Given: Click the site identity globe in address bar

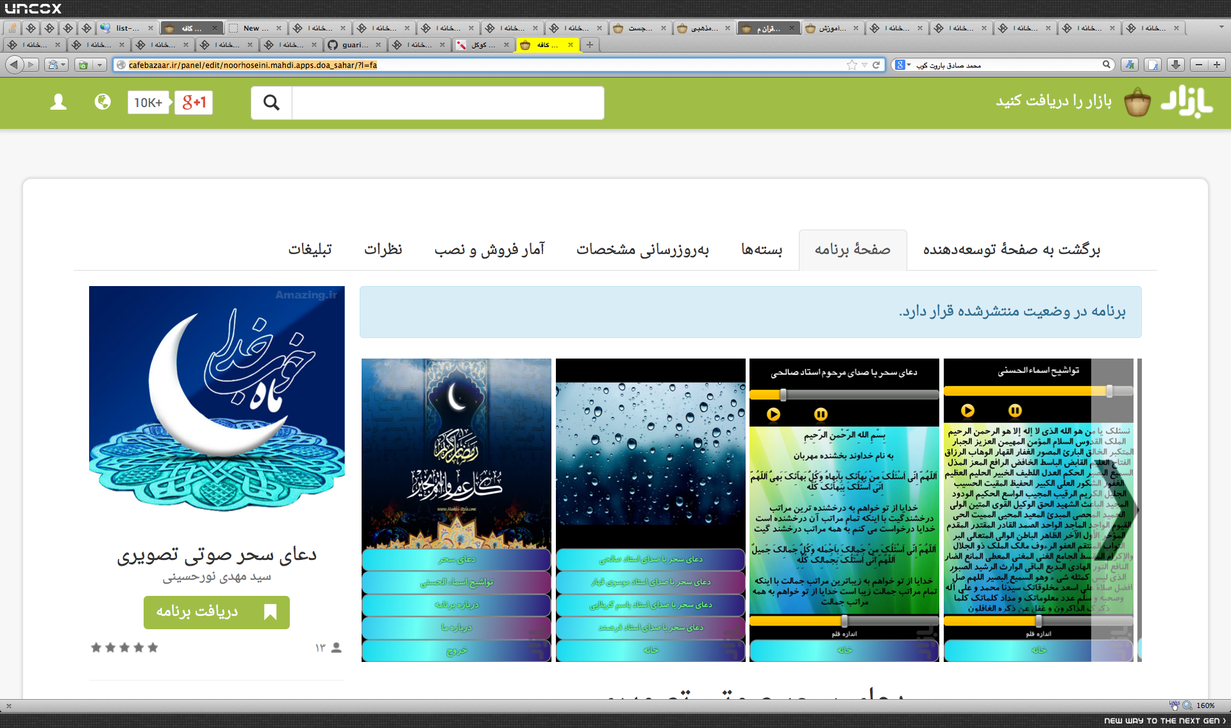Looking at the screenshot, I should coord(121,65).
